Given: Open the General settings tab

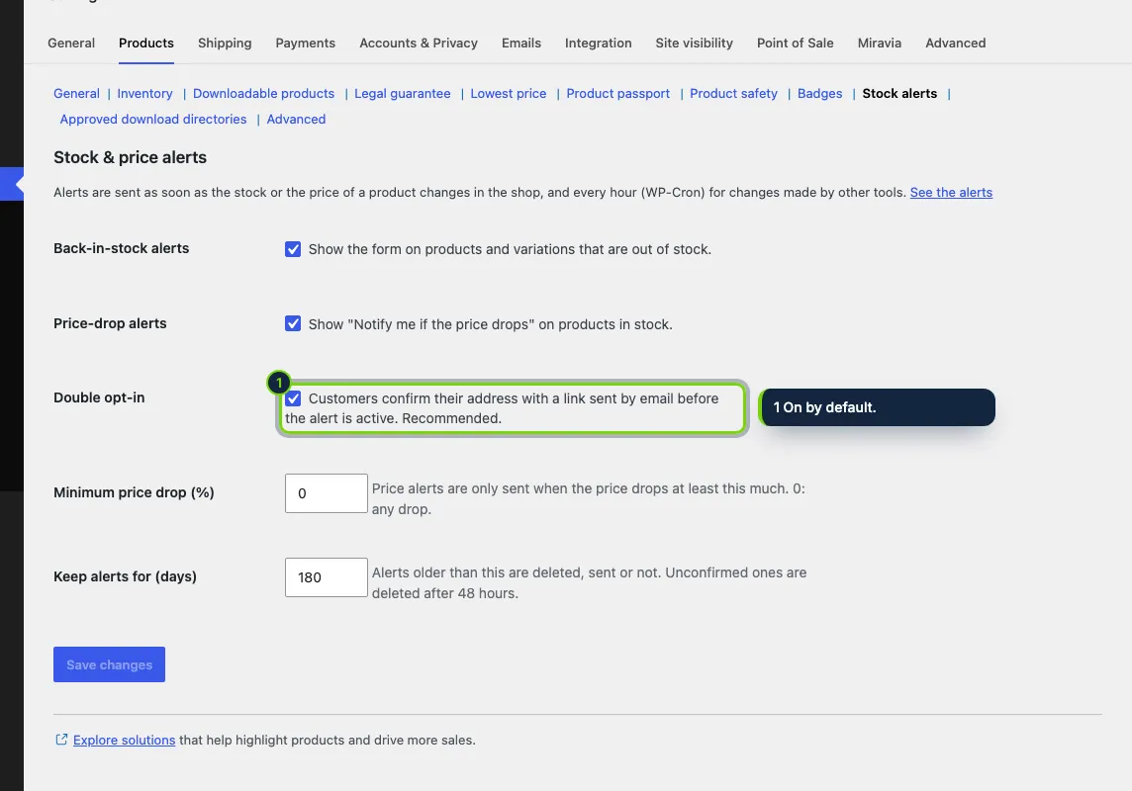Looking at the screenshot, I should [71, 44].
